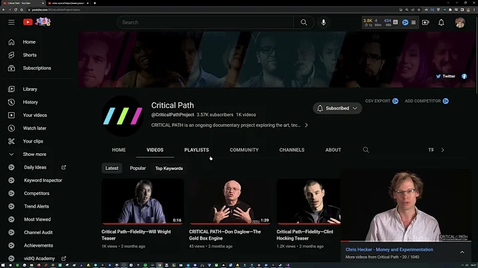The image size is (478, 268).
Task: Select the Popular filter chip
Action: [138, 168]
